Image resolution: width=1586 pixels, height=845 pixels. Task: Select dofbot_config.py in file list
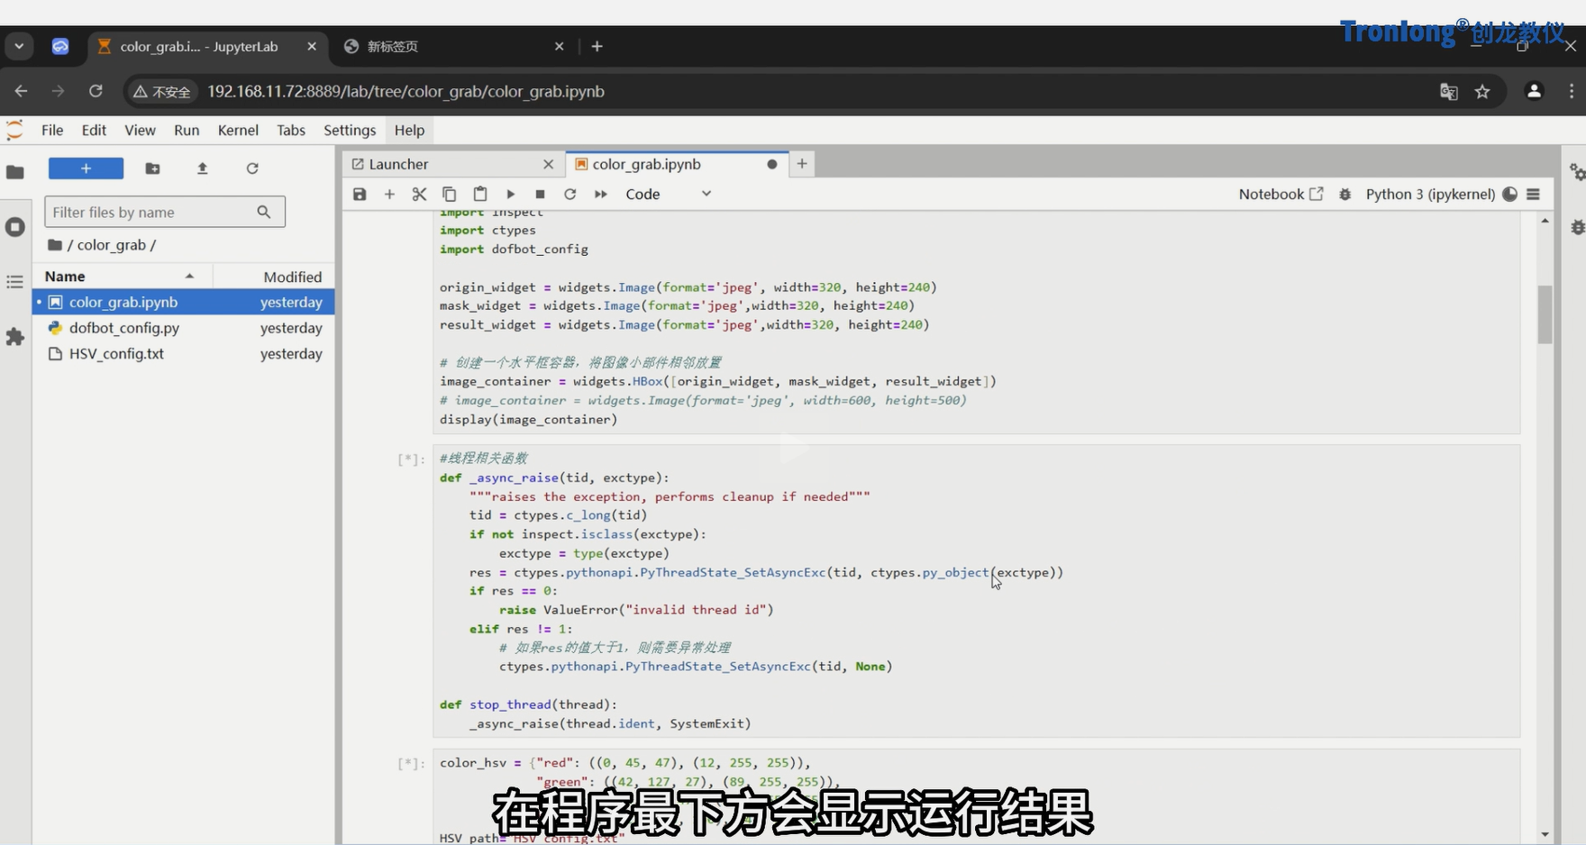[x=184, y=328]
